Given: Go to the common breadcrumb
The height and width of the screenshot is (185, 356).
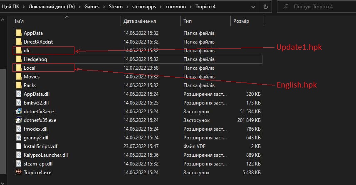Looking at the screenshot, I should point(176,7).
